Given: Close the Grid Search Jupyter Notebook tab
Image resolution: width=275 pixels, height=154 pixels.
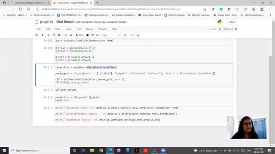Looking at the screenshot, I should (x=91, y=3).
